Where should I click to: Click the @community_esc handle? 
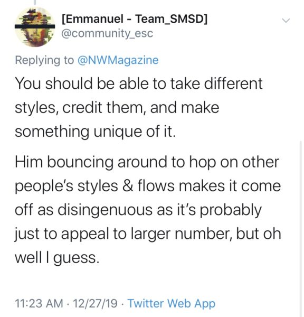107,34
